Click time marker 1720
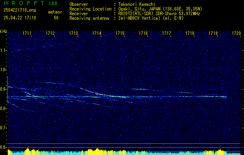 point(236,33)
